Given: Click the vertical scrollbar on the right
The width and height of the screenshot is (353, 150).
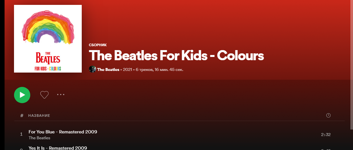Looking at the screenshot, I should click(352, 65).
